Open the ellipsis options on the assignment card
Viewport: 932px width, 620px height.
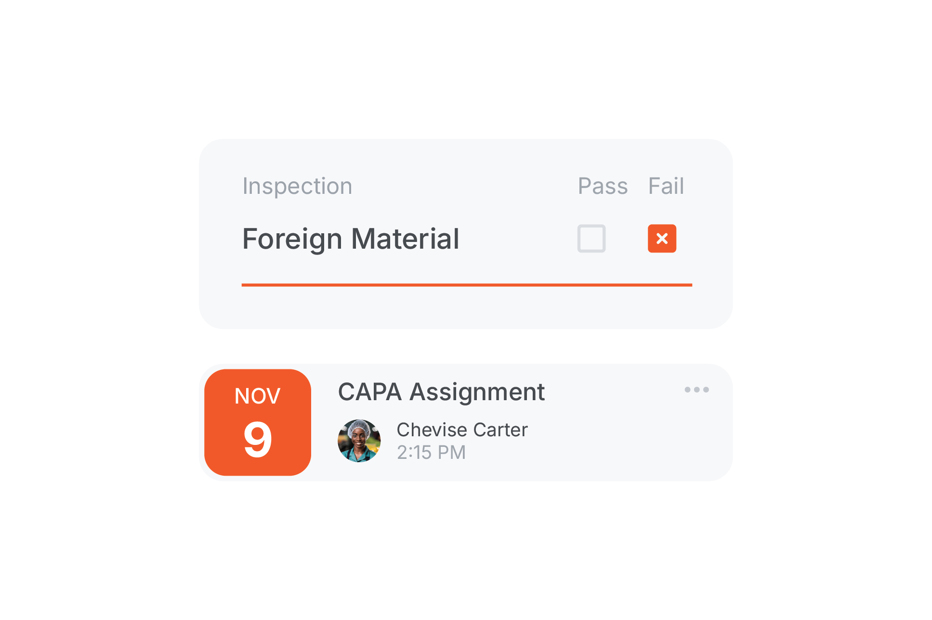(697, 390)
